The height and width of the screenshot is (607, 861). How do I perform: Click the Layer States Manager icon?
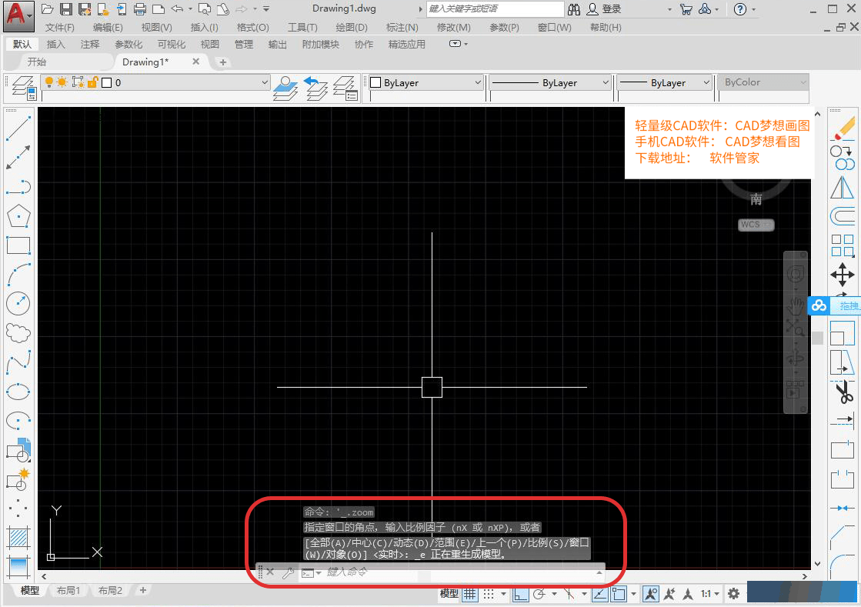point(345,88)
